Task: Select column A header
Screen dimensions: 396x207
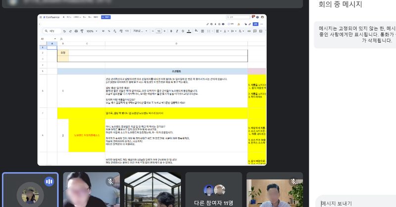Action: tap(52, 43)
